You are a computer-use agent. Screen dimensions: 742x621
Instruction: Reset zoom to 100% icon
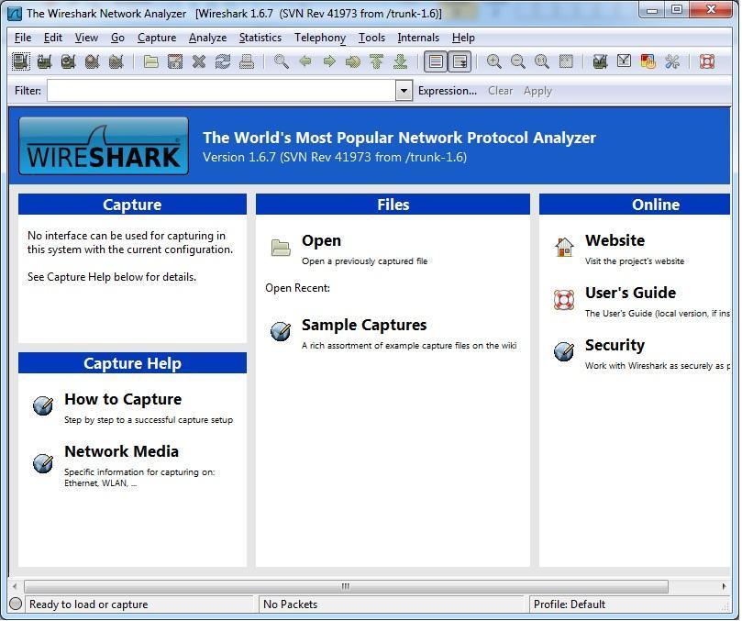pos(542,61)
